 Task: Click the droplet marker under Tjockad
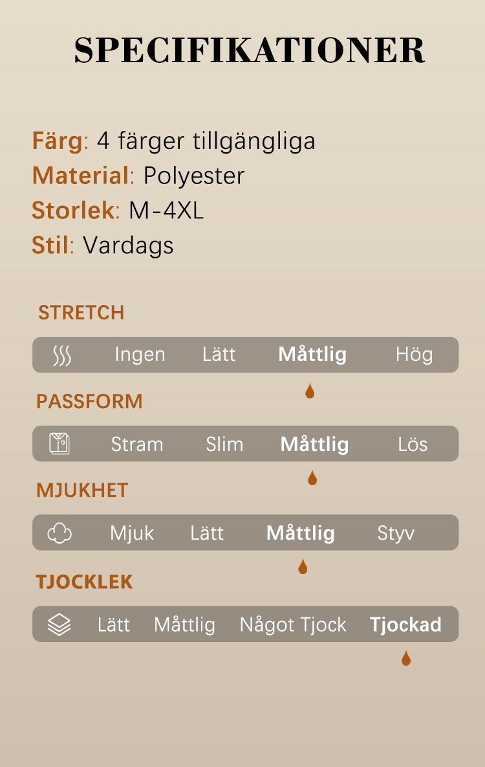click(406, 658)
